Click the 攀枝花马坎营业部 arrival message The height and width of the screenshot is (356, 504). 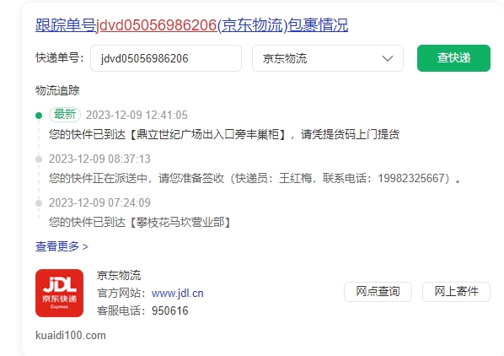140,222
